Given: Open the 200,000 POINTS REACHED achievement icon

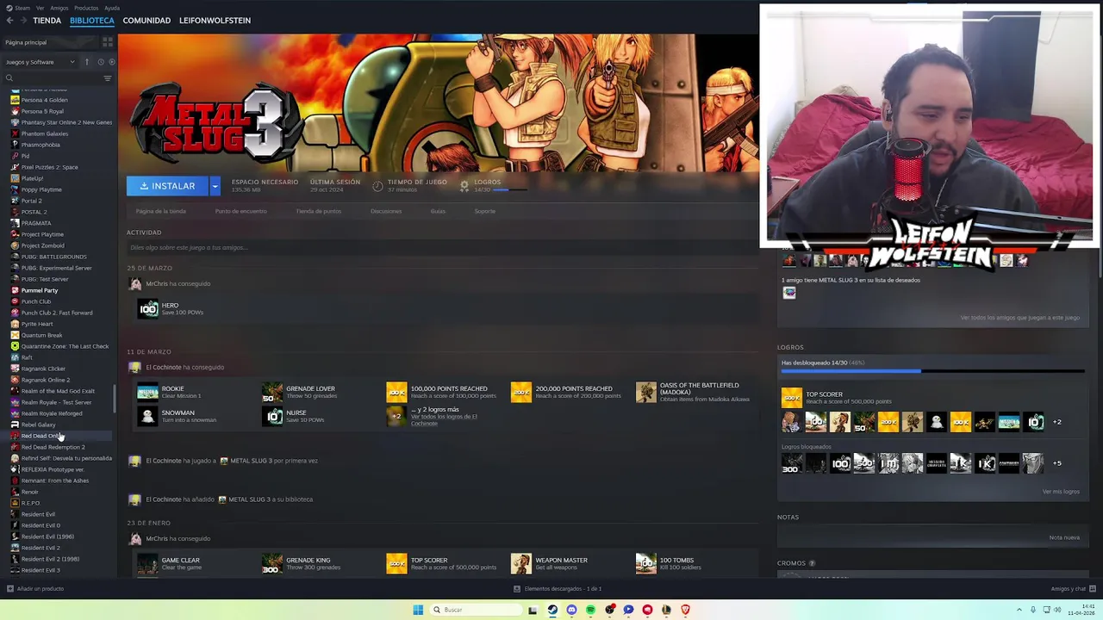Looking at the screenshot, I should 521,392.
